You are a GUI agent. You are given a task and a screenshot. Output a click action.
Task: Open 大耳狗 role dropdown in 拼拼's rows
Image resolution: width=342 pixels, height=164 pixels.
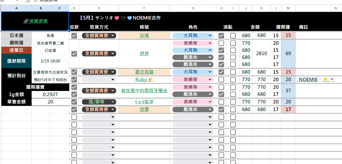(193, 50)
